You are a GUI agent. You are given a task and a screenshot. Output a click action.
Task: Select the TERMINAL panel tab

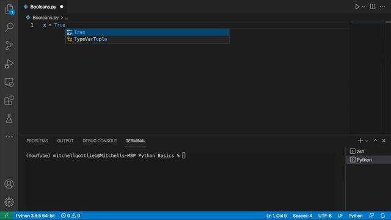pyautogui.click(x=136, y=141)
